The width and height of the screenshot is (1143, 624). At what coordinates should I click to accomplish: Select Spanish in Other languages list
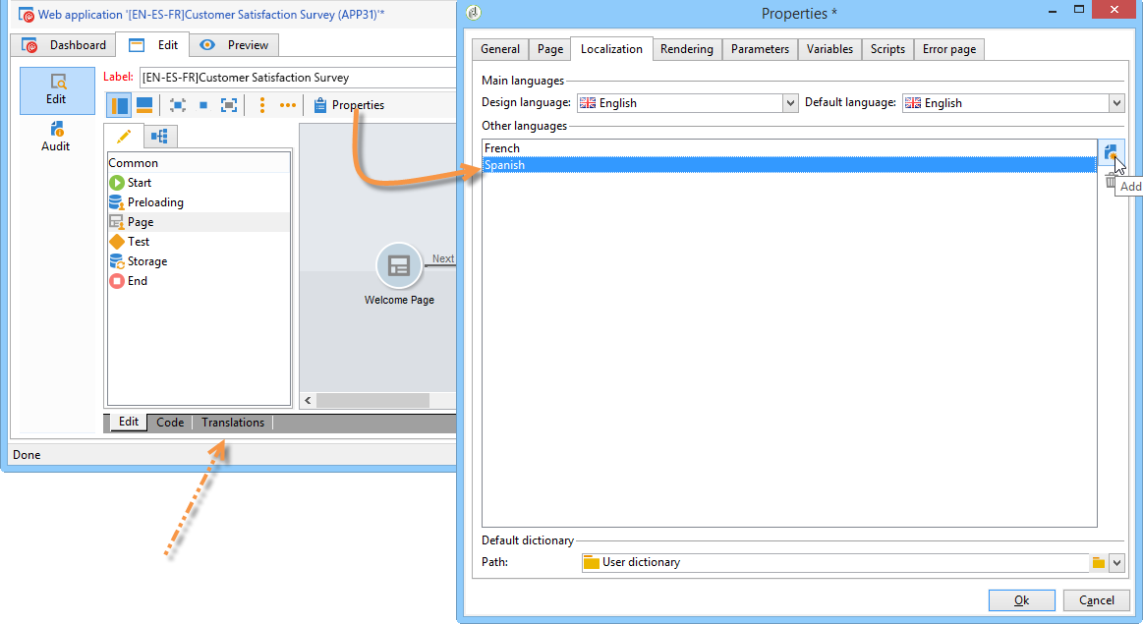click(x=789, y=165)
